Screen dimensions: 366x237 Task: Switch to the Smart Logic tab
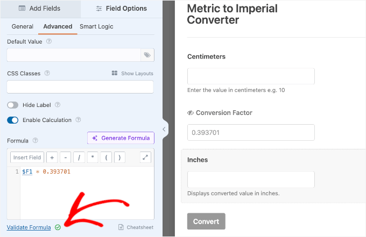coord(96,26)
